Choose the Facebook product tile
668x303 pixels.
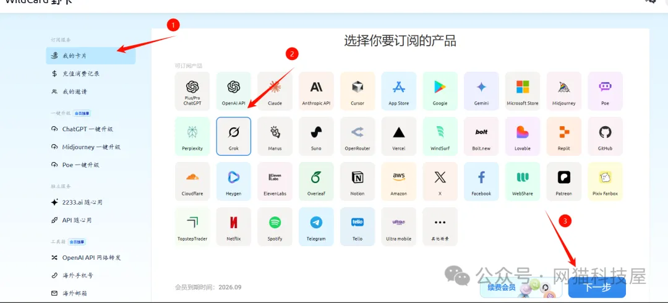(481, 182)
